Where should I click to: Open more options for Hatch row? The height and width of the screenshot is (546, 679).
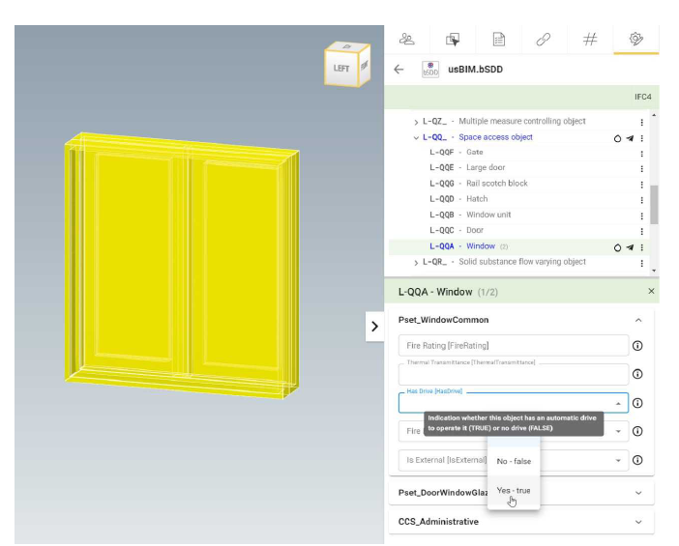pyautogui.click(x=641, y=200)
